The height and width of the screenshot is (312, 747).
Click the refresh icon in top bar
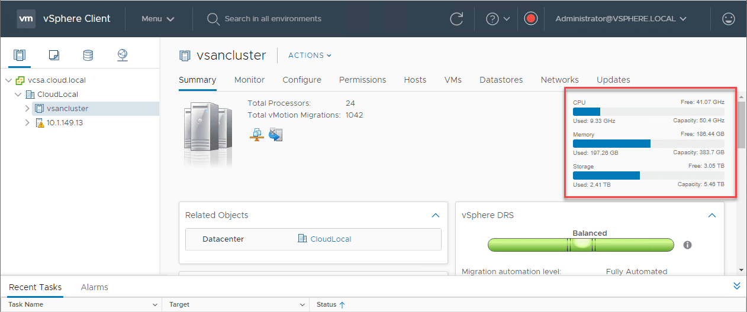tap(456, 19)
